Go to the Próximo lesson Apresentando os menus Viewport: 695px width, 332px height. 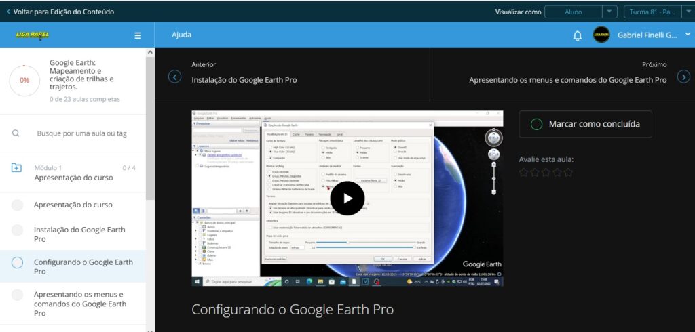tap(568, 80)
